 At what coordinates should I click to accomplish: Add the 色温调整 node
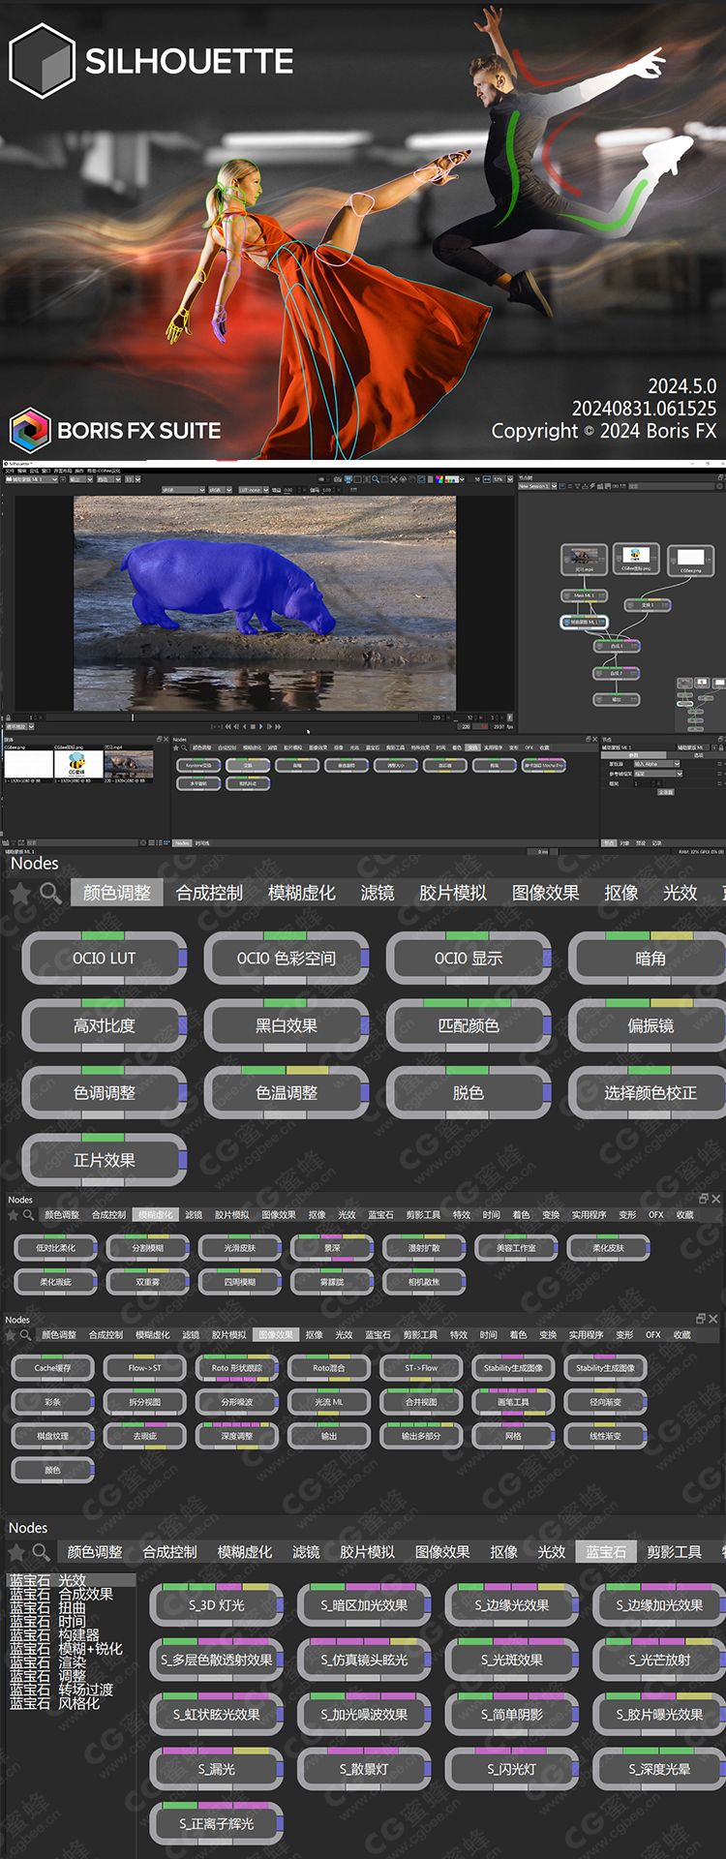click(x=287, y=1093)
